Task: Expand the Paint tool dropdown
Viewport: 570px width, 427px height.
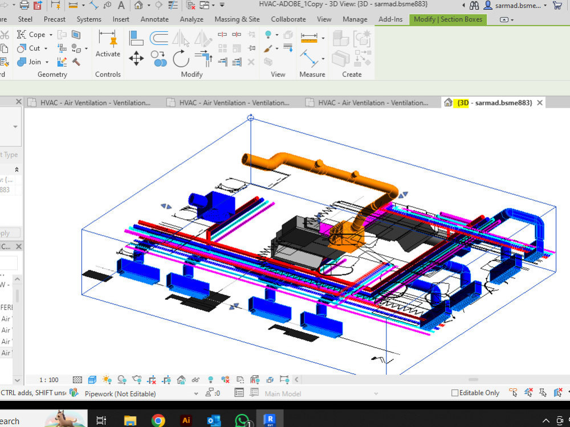Action: [277, 48]
